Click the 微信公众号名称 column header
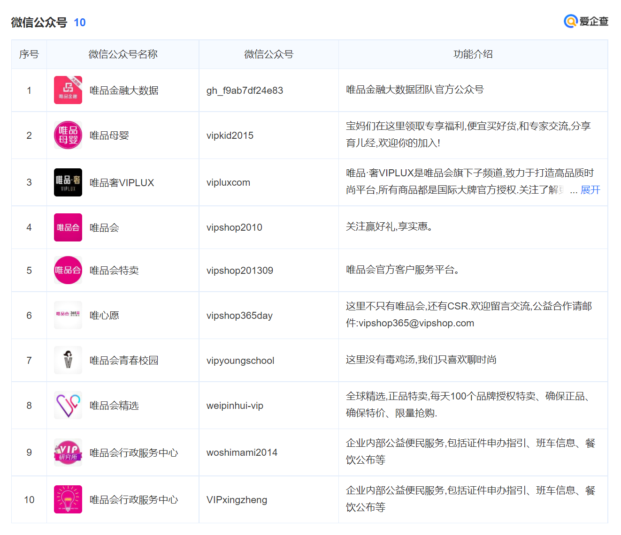Image resolution: width=621 pixels, height=535 pixels. pos(123,54)
